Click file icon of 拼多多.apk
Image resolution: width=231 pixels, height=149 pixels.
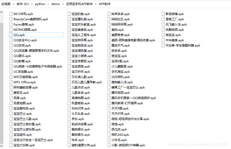click(x=109, y=50)
